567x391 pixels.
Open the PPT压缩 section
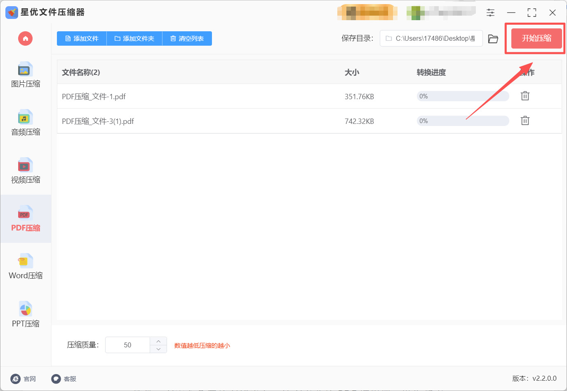(26, 315)
